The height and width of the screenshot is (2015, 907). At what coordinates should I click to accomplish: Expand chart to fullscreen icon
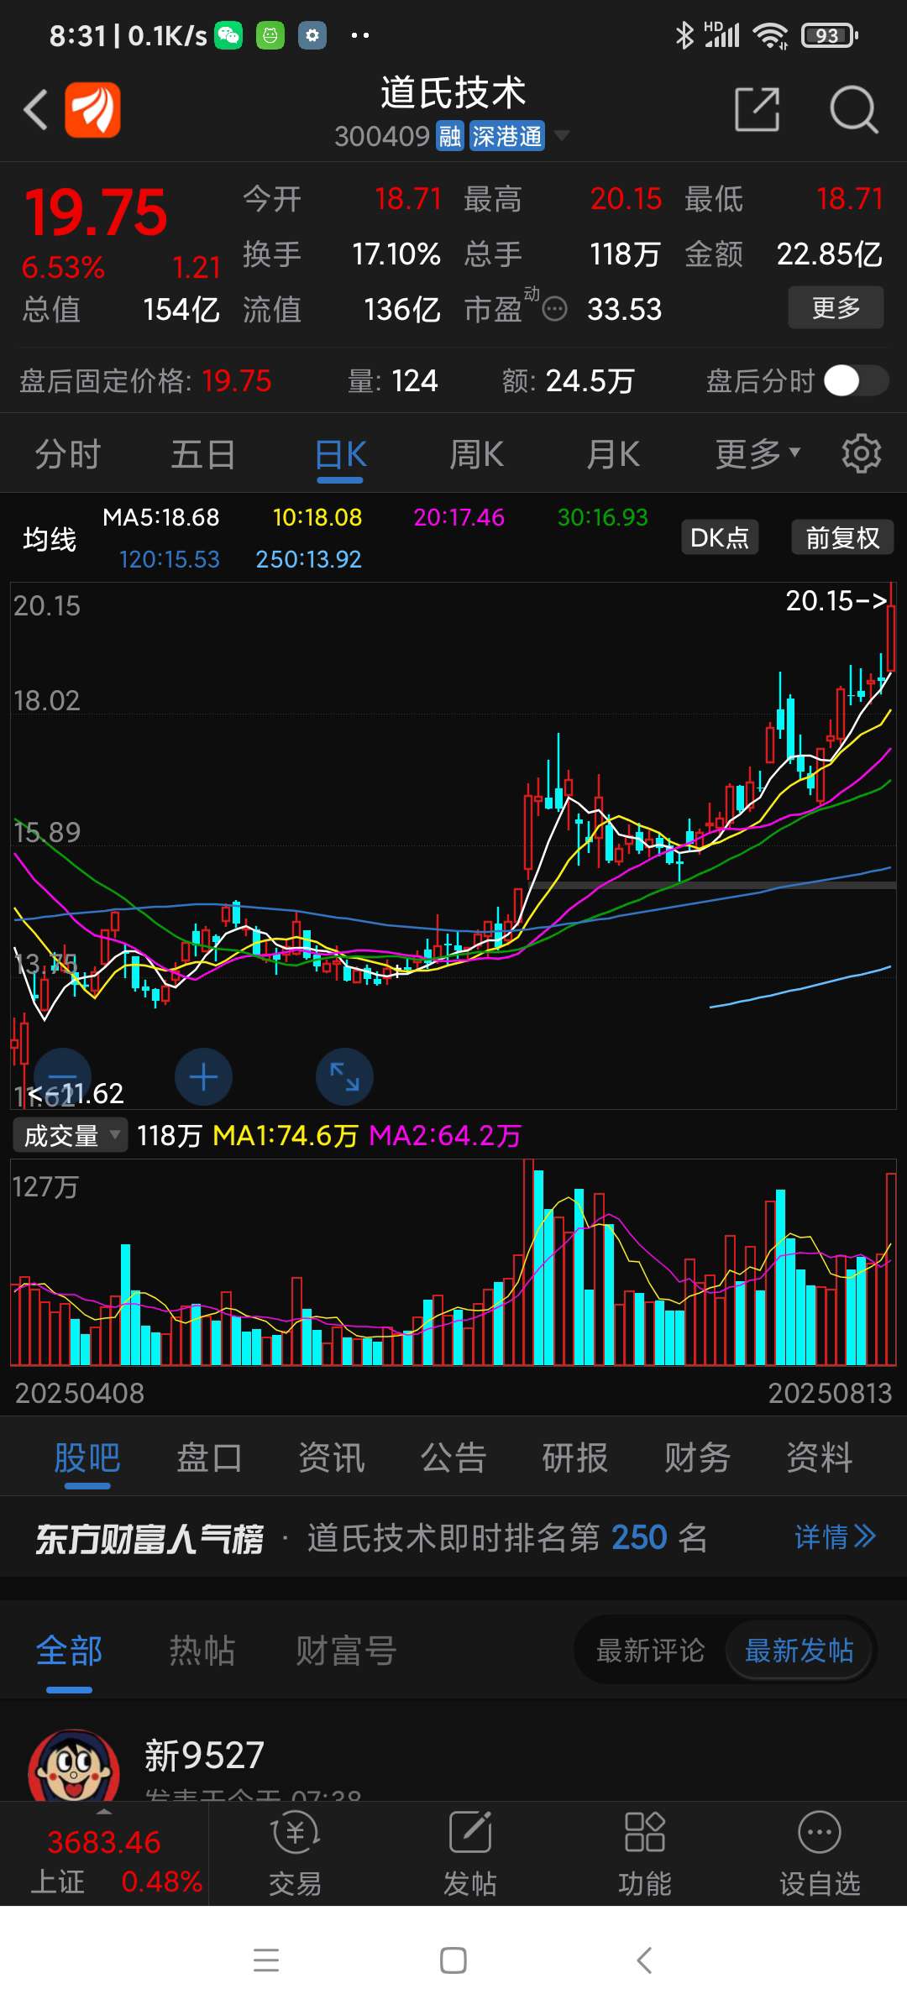tap(344, 1077)
